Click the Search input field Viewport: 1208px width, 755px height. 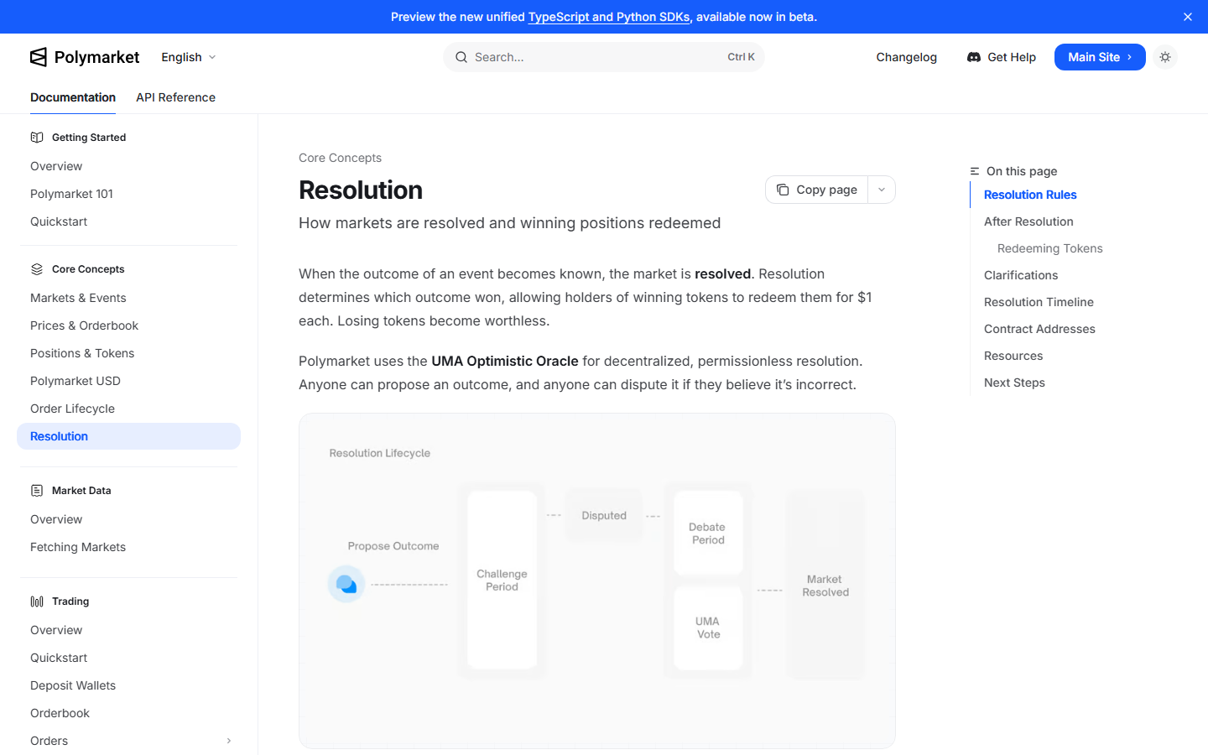(x=604, y=57)
